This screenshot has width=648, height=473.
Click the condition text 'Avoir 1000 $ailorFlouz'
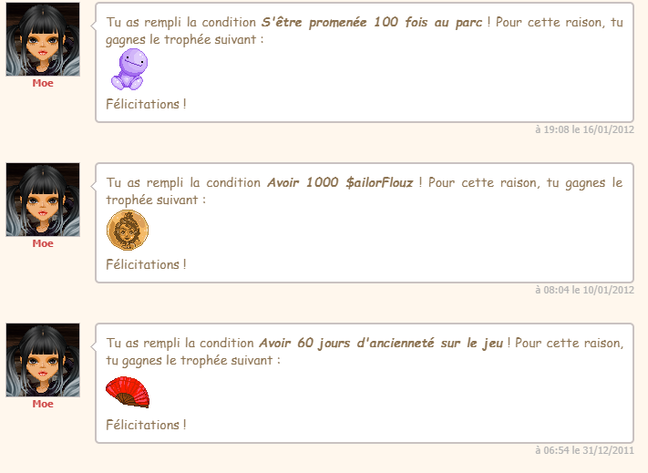[340, 182]
